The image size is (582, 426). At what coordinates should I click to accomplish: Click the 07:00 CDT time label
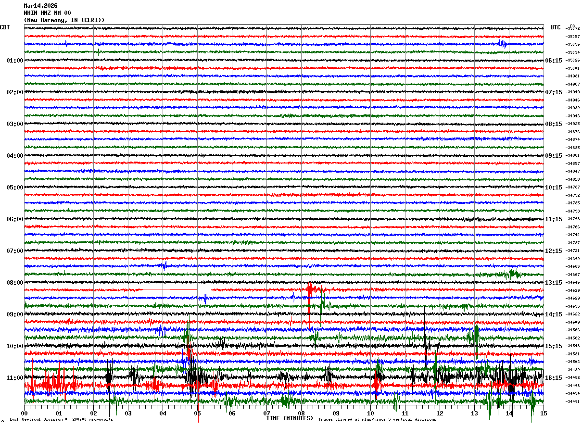15,251
